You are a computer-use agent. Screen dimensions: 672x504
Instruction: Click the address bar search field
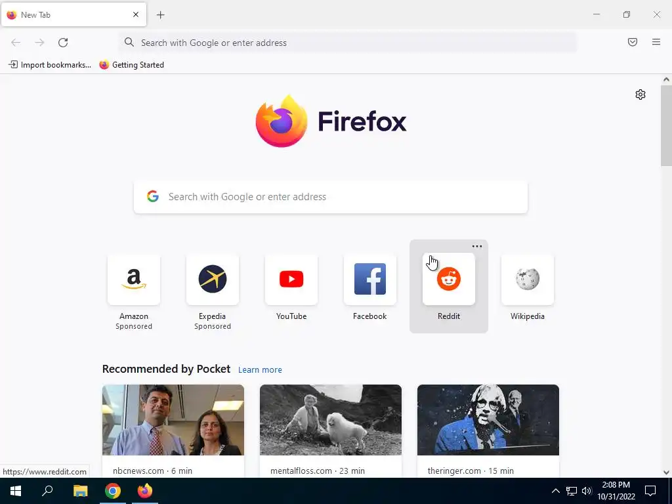348,43
